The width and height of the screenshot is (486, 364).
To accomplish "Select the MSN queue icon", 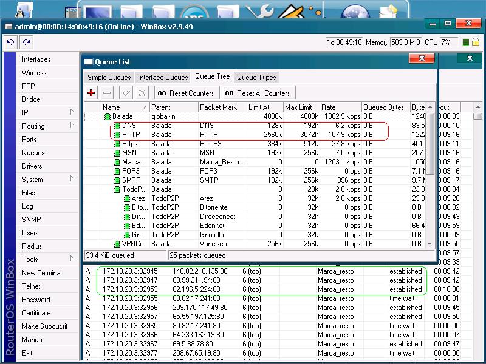I will tap(117, 153).
